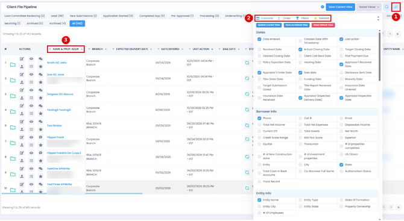Star the Doe DC Jane file

(x=40, y=82)
